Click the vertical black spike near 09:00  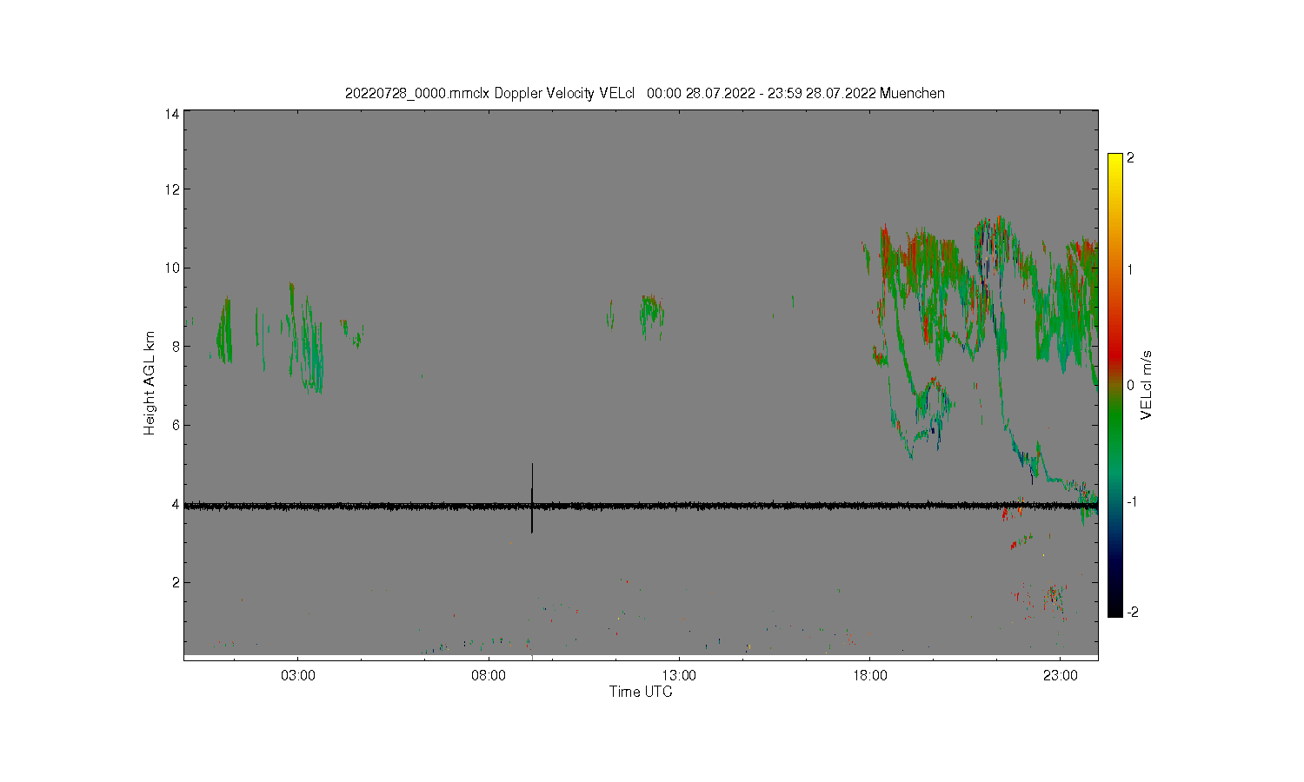532,498
